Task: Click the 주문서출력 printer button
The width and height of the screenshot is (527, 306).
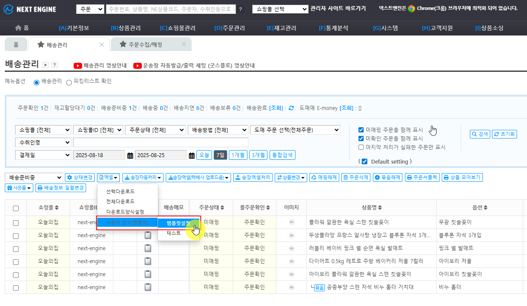Action: click(x=422, y=177)
